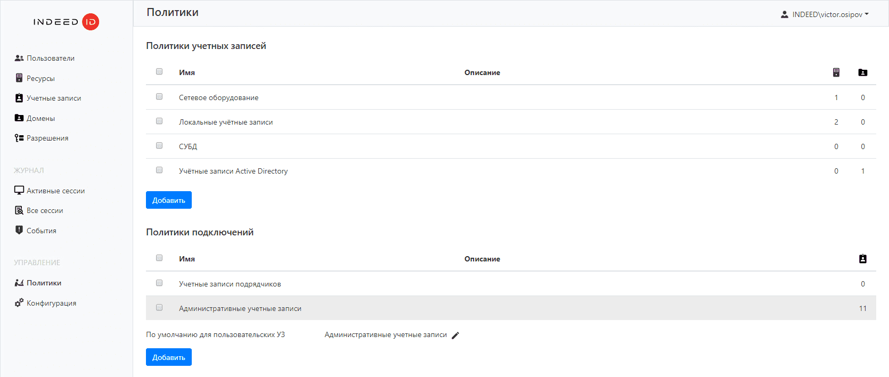889x377 pixels.
Task: Open Учетные записи in the sidebar
Action: (x=54, y=98)
